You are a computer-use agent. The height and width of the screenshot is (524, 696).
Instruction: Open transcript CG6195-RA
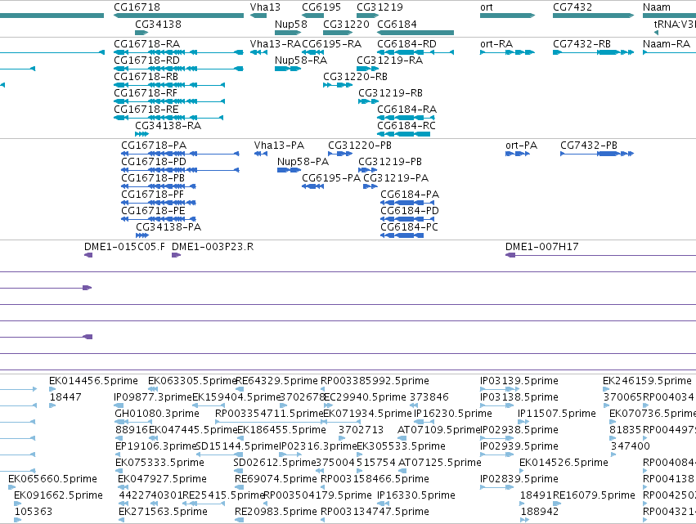pos(331,44)
